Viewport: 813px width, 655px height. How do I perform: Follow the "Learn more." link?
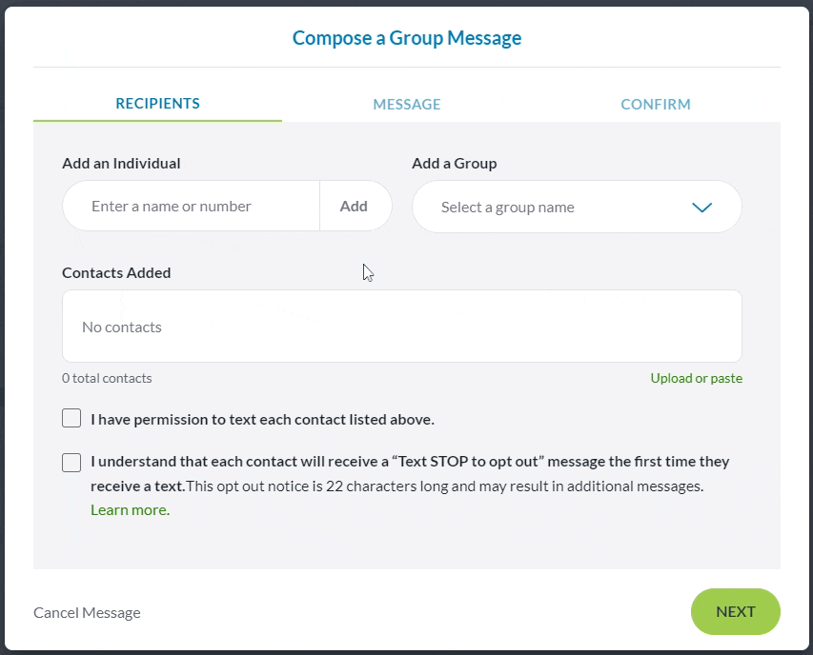pos(130,510)
